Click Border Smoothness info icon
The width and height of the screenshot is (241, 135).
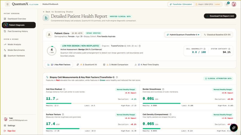coord(163,89)
